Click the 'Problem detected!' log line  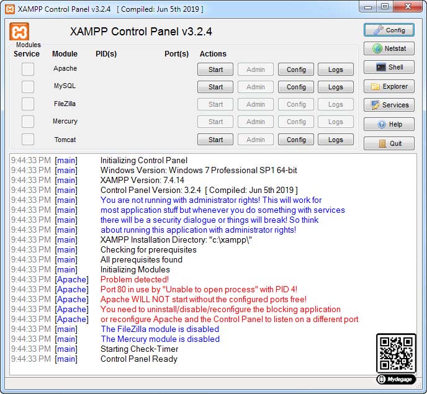135,279
